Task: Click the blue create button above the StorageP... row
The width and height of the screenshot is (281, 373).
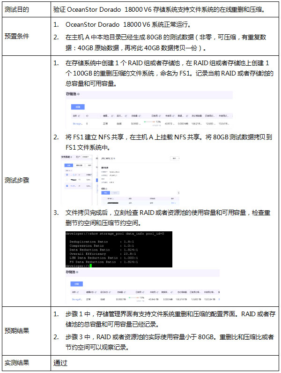Action: coord(76,284)
